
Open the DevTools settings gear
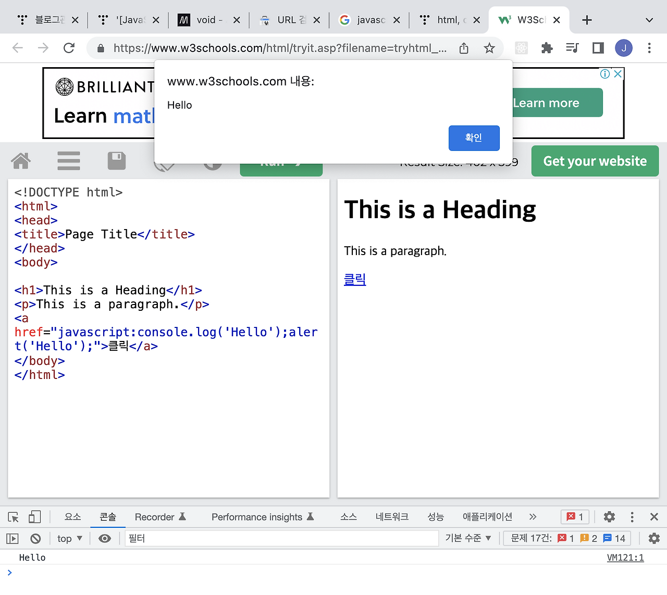[609, 517]
